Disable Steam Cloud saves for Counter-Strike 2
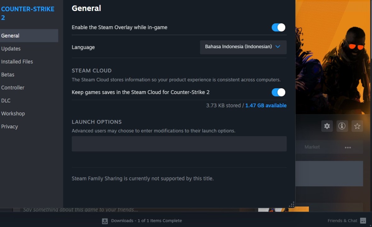The height and width of the screenshot is (227, 372). [x=278, y=92]
